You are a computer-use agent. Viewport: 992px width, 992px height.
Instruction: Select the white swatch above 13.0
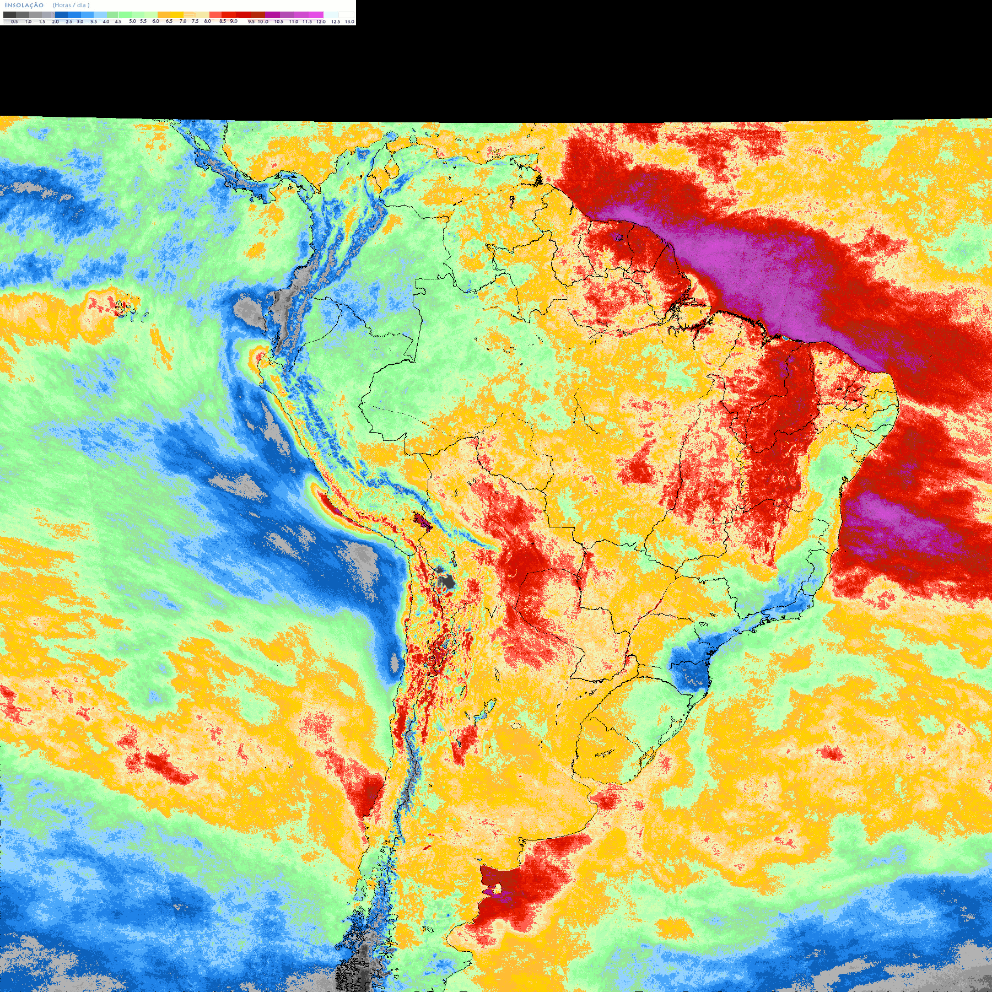tap(346, 15)
